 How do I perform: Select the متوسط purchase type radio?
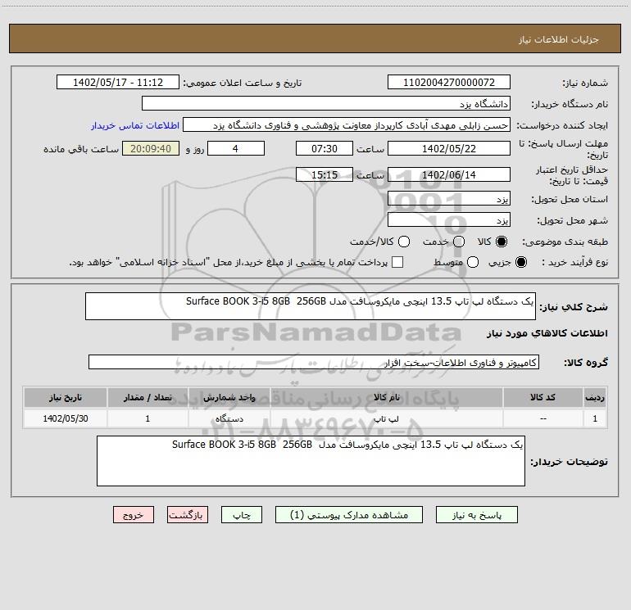[473, 262]
